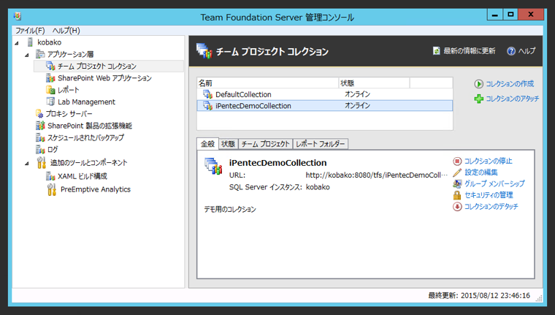This screenshot has width=555, height=315.
Task: Click the kobako server icon
Action: point(30,42)
